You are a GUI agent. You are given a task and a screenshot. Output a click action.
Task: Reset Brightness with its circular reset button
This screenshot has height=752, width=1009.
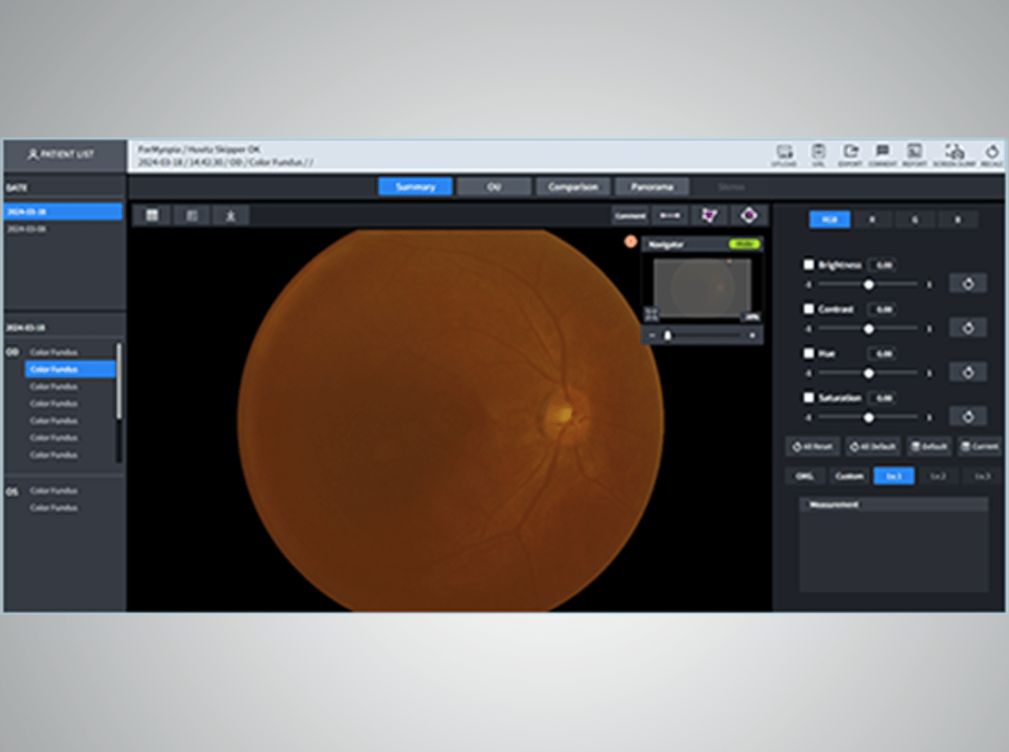(x=967, y=284)
